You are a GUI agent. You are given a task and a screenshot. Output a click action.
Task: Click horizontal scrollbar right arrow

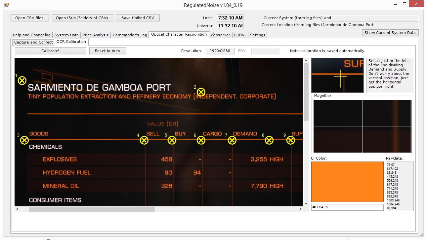tap(301, 209)
